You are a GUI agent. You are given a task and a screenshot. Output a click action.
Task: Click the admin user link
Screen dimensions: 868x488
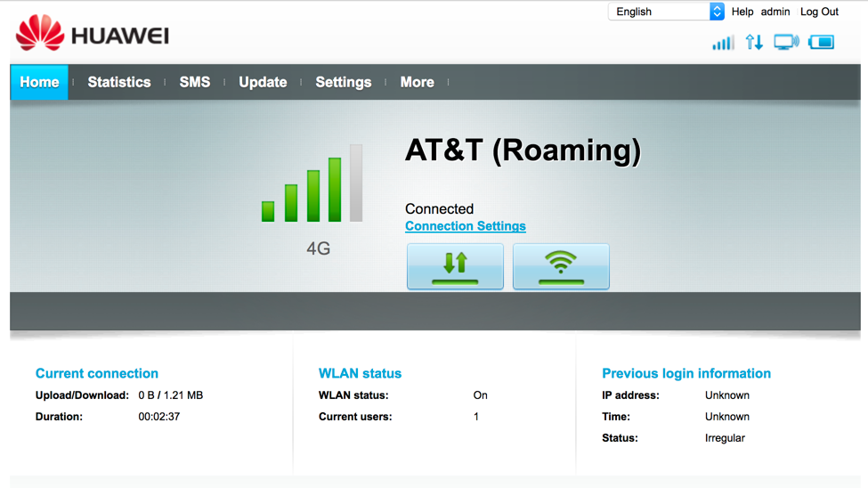point(775,12)
